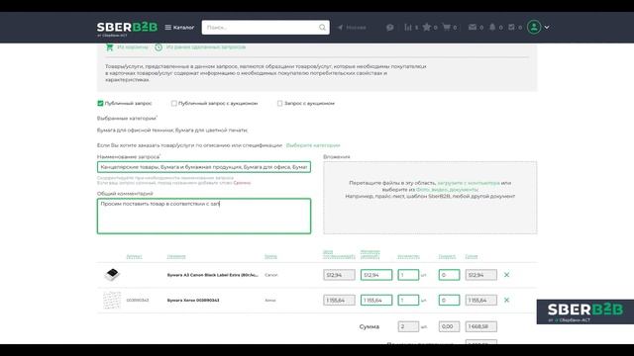Click 'Из ранее сделанных запросов' history link

point(206,47)
